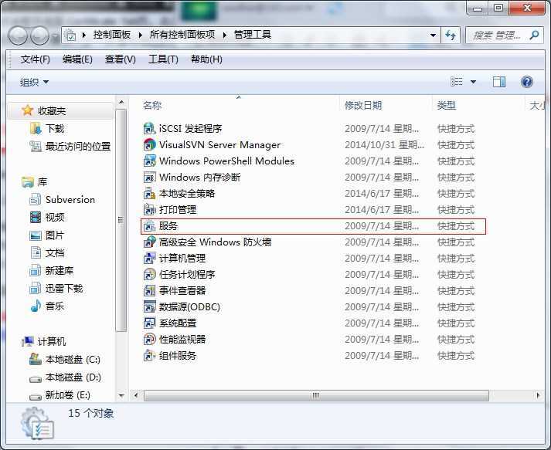This screenshot has height=450, width=551.
Task: Click horizontal scrollbar right arrow
Action: tap(538, 395)
